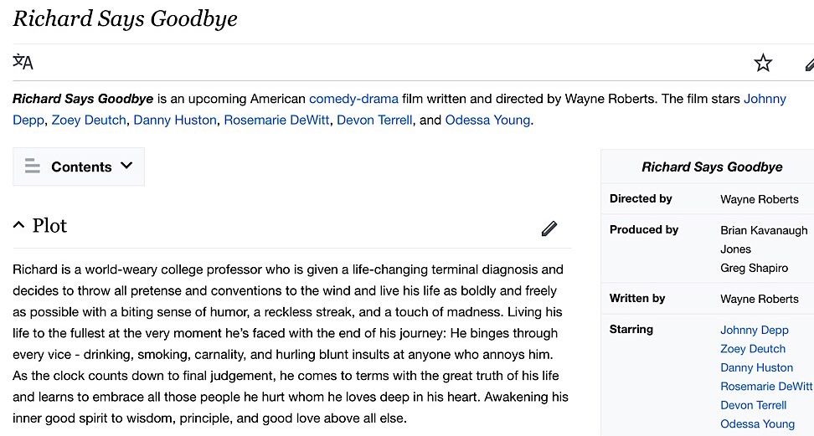The image size is (814, 436).
Task: Open Johnny Depp in infobox Starring list
Action: point(754,330)
